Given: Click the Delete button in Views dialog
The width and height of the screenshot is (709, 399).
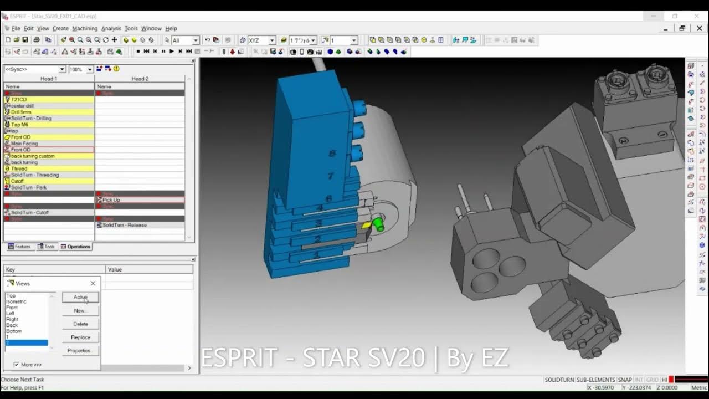Looking at the screenshot, I should point(80,324).
